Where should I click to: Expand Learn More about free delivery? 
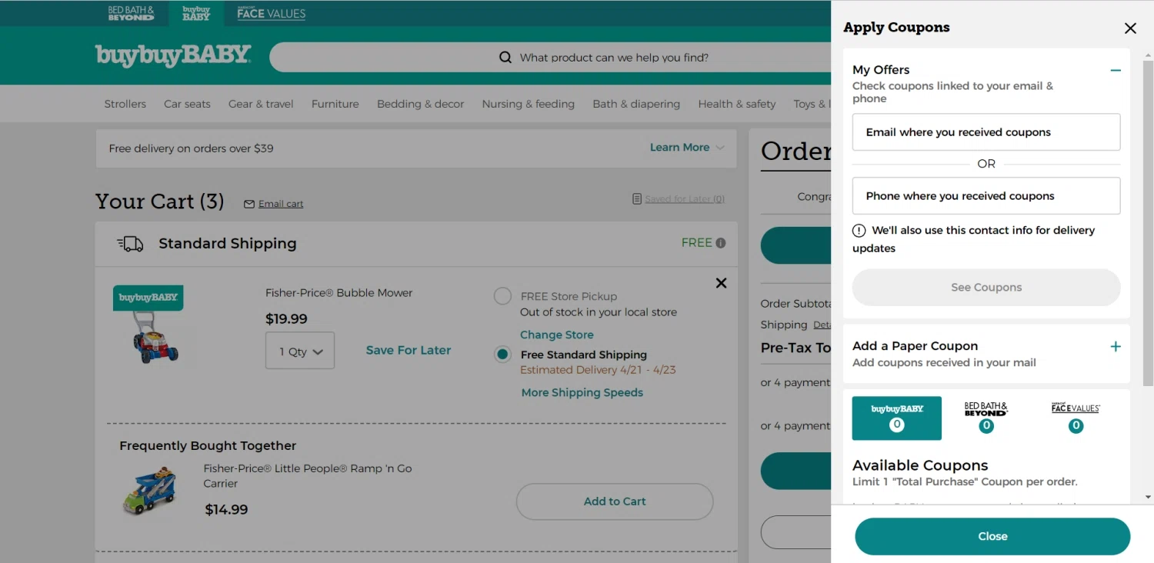tap(687, 148)
